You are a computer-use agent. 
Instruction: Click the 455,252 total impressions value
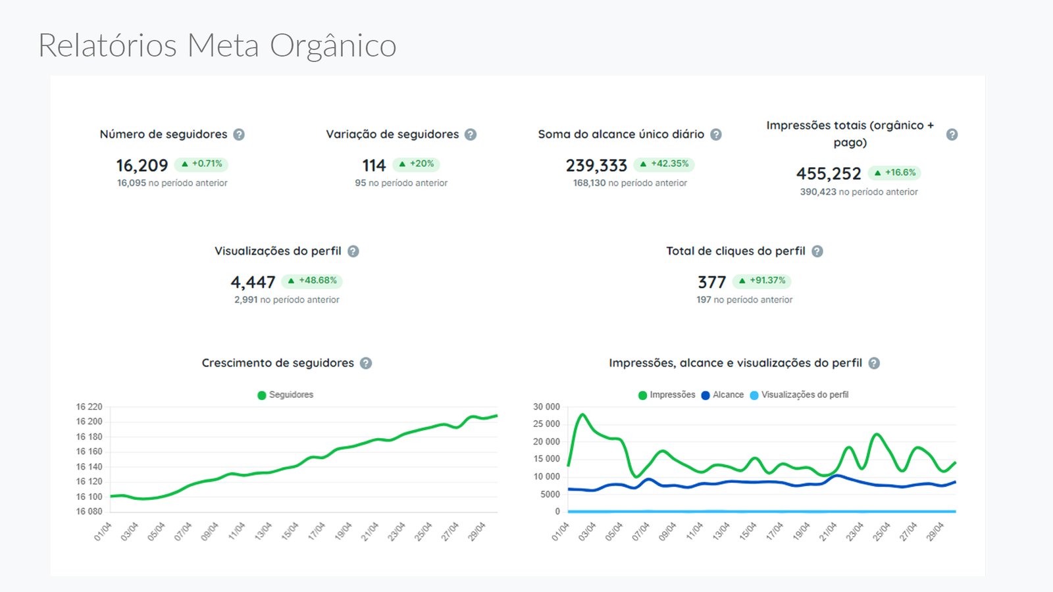(829, 174)
